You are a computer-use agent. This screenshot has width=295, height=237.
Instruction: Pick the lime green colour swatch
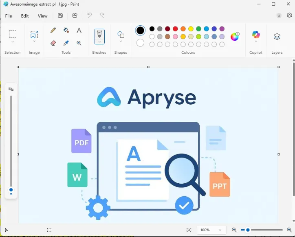199,37
